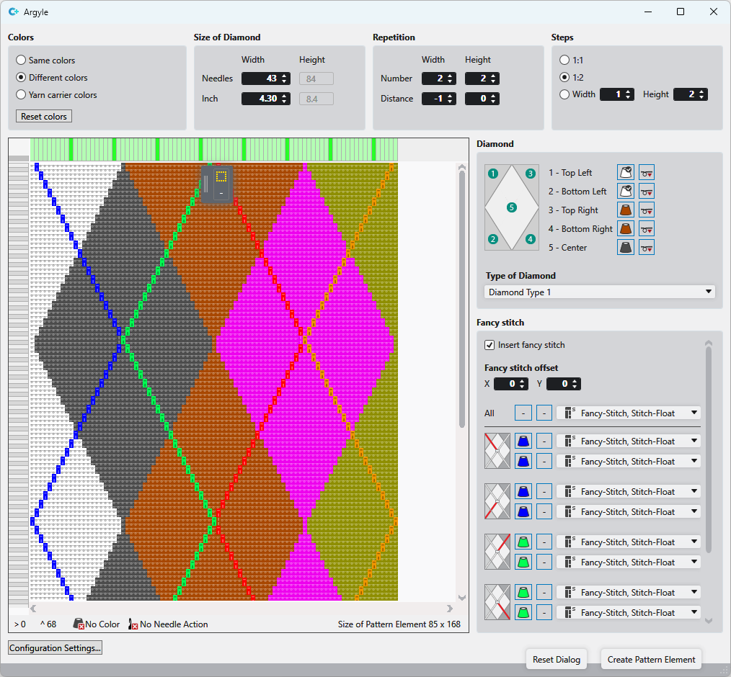Uncheck the Insert fancy stitch checkbox
731x677 pixels.
(x=490, y=345)
